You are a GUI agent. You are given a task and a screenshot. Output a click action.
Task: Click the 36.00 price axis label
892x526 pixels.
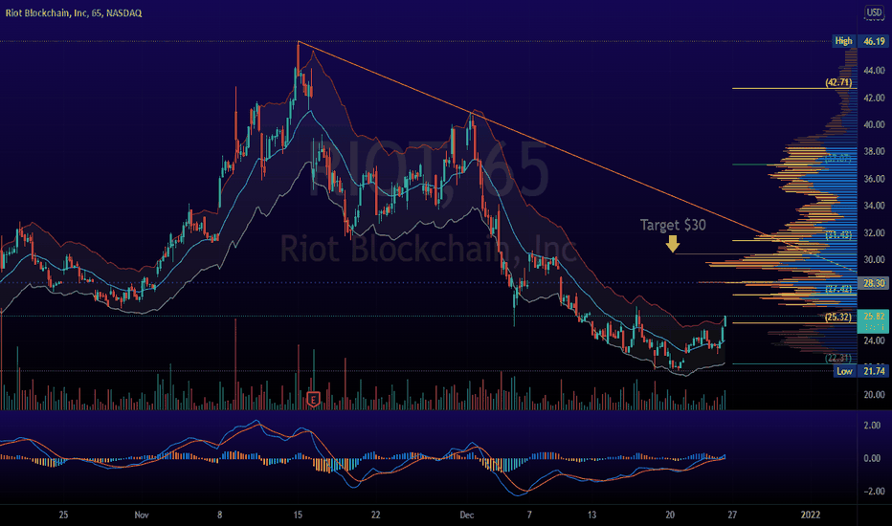pyautogui.click(x=874, y=179)
